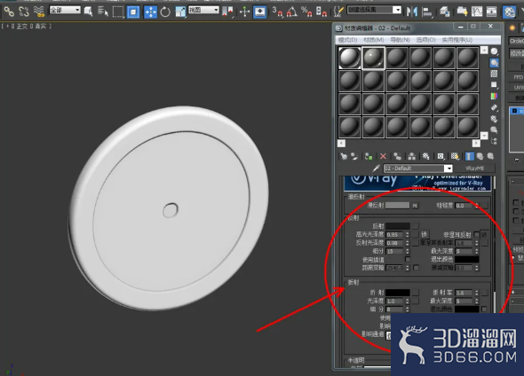Select the second, active material sample slot
Viewport: 524px width, 376px height.
(373, 58)
